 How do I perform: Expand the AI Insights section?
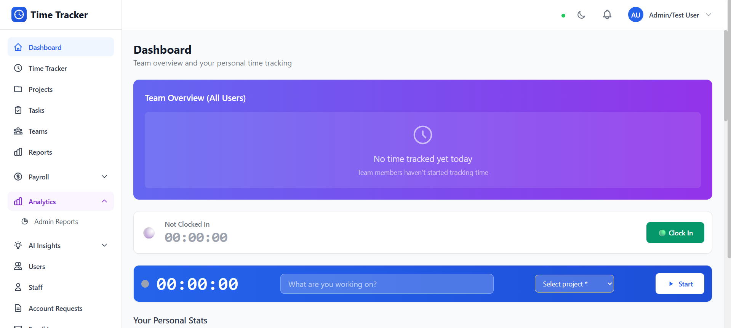(104, 245)
